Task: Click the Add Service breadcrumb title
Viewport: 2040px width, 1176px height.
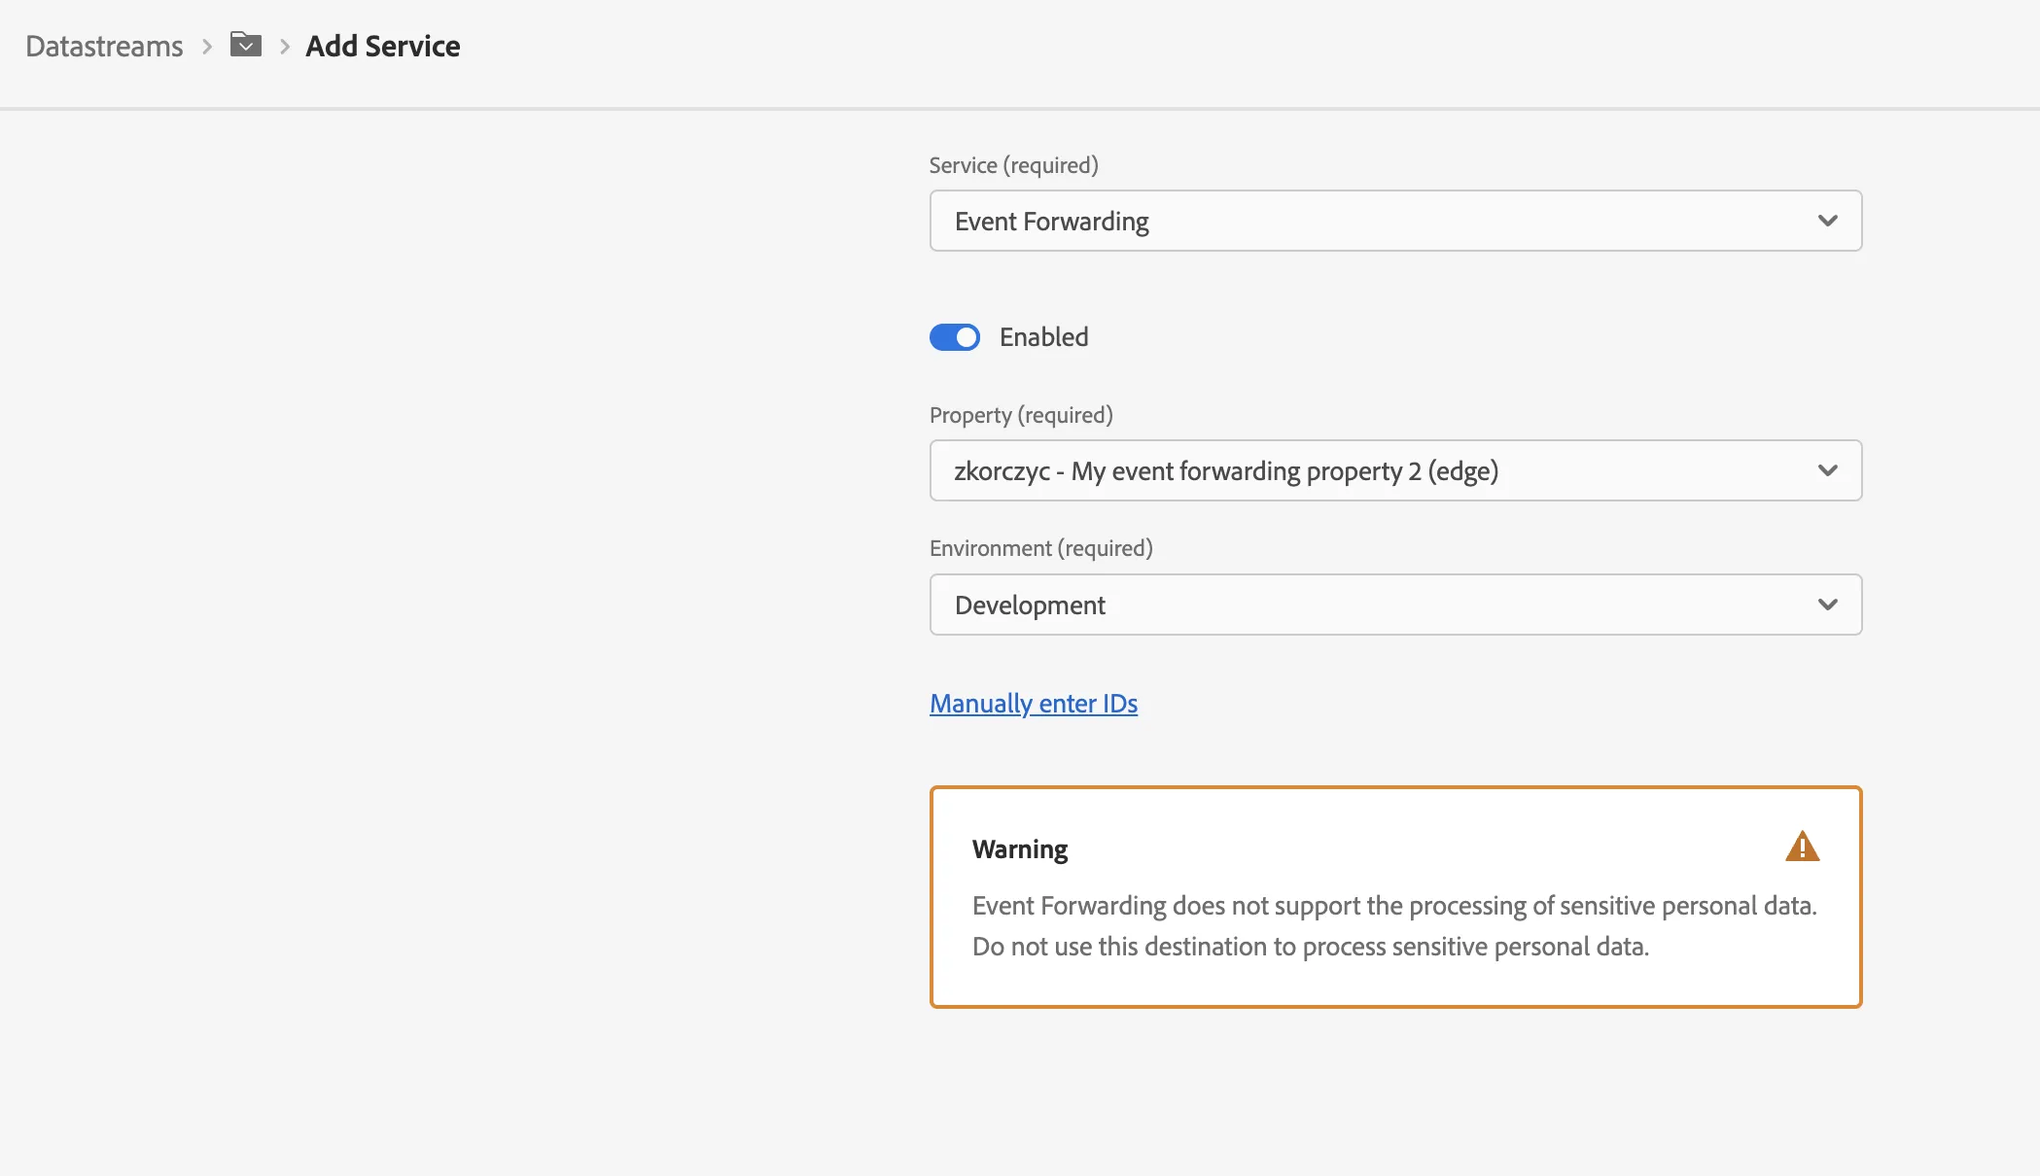Action: click(x=383, y=46)
